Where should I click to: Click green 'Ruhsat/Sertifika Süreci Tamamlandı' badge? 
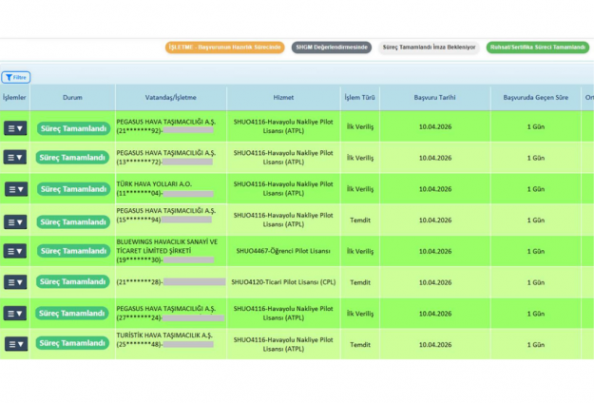[x=537, y=47]
